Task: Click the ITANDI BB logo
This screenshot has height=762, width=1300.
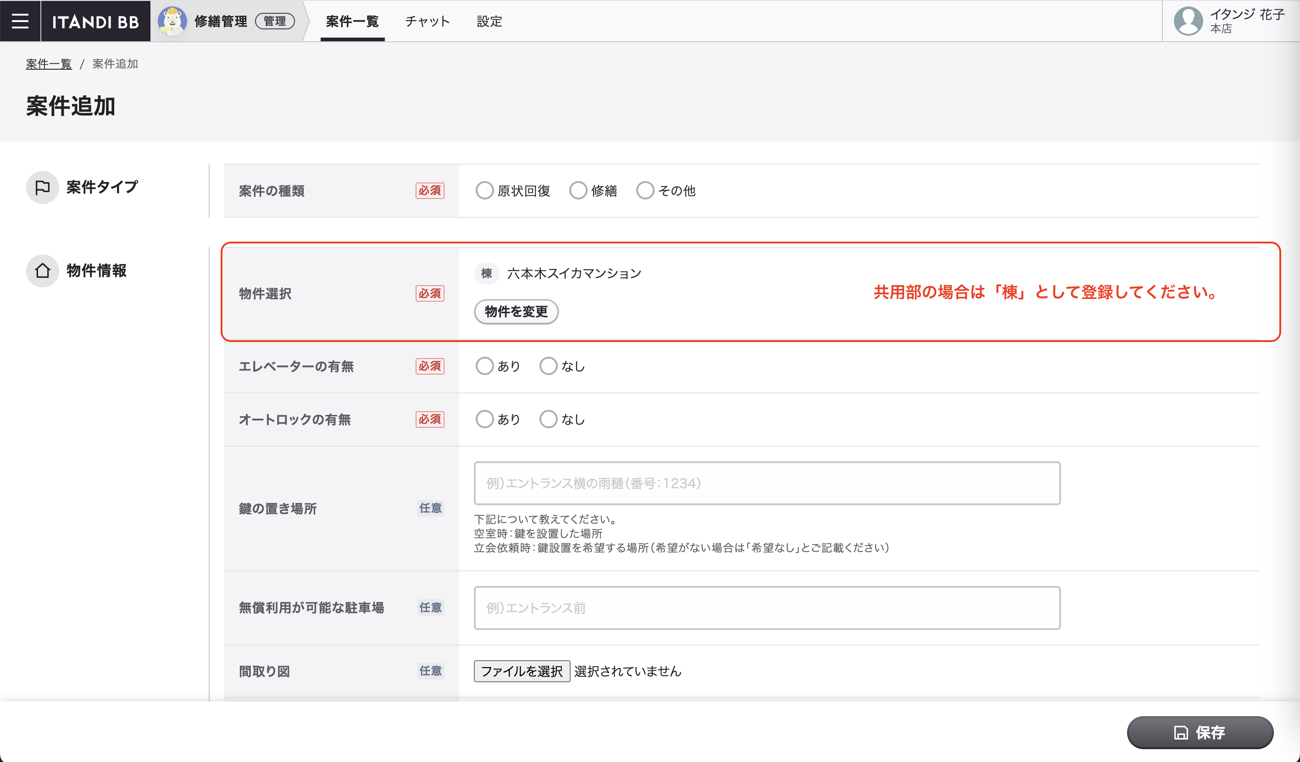Action: pos(95,22)
